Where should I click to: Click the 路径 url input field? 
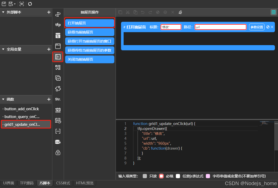click(x=221, y=27)
